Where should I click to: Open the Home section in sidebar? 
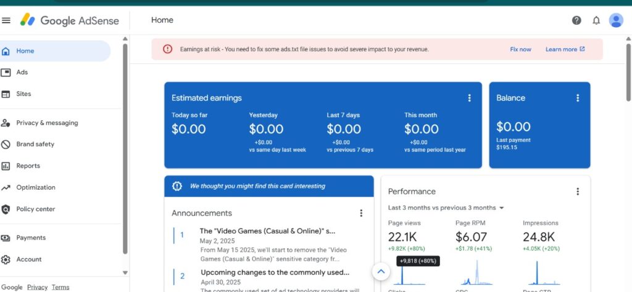(55, 51)
